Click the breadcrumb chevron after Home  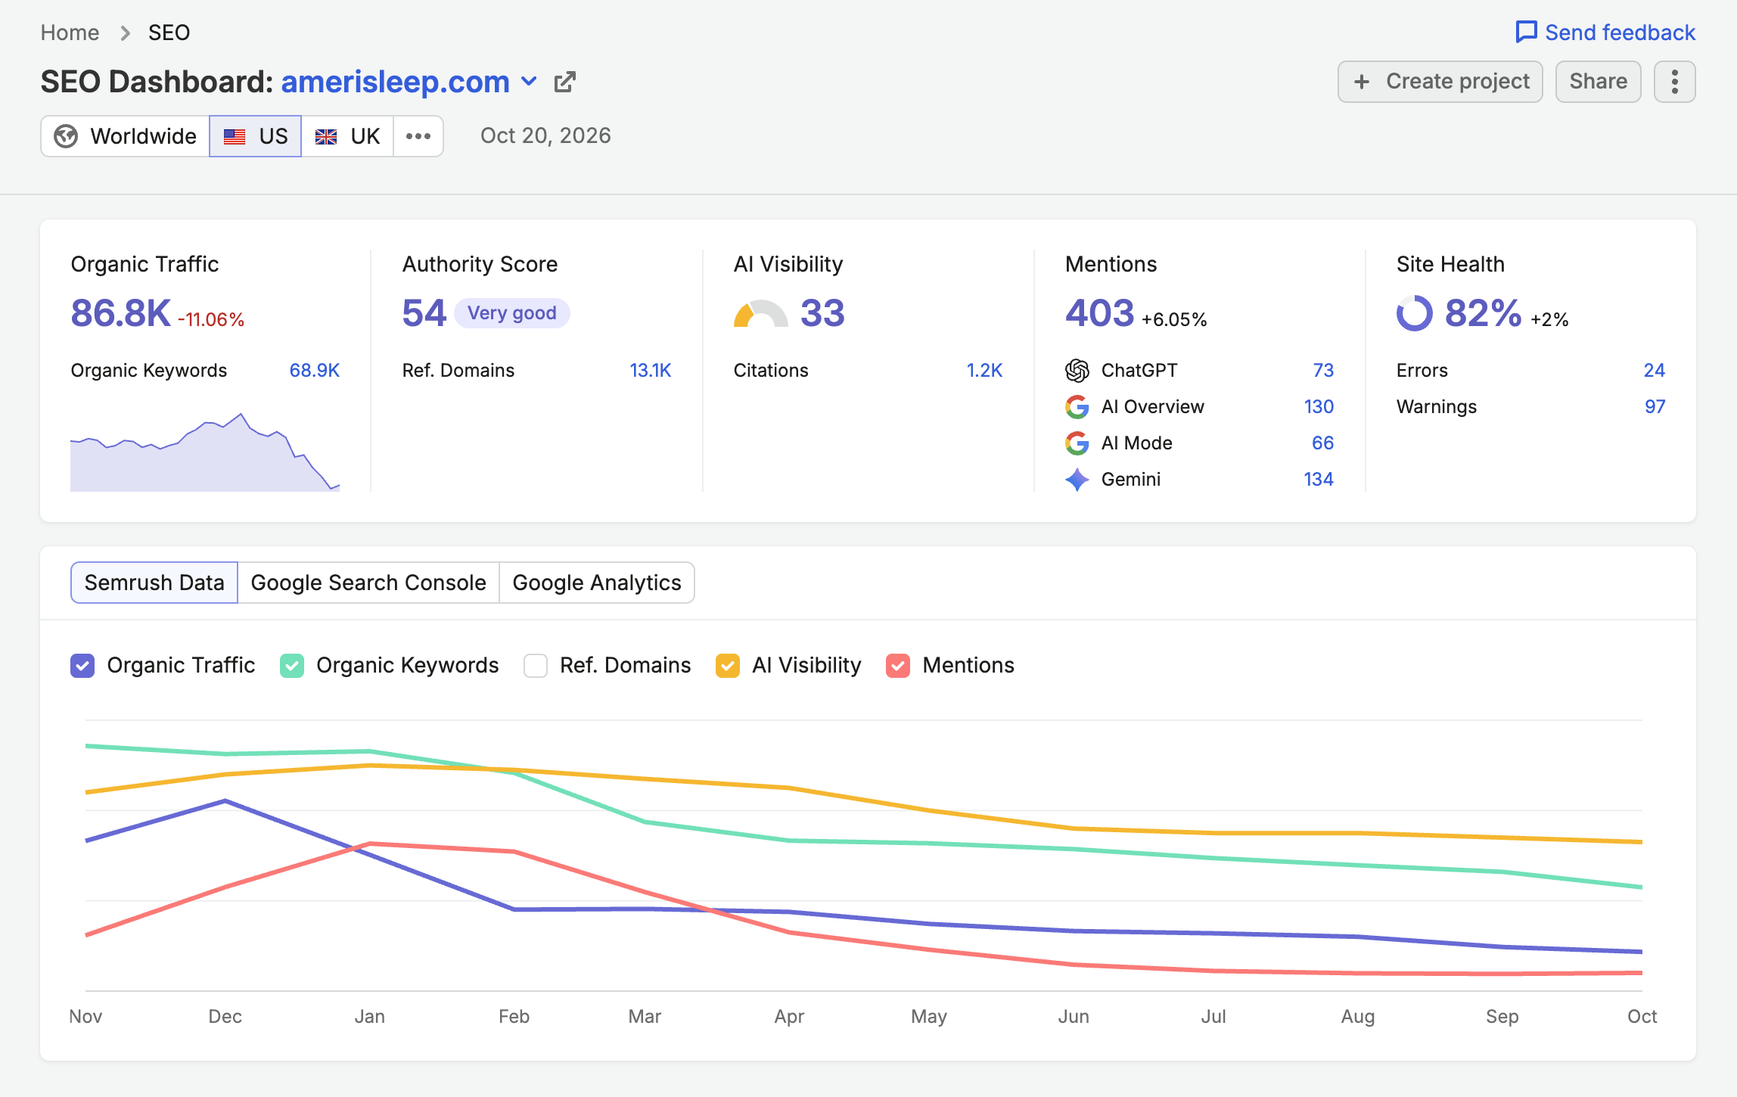tap(125, 33)
